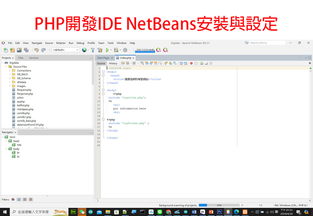Screen dimensions: 313x216
Task: Collapse the head node in Navigator
Action: coord(6,141)
